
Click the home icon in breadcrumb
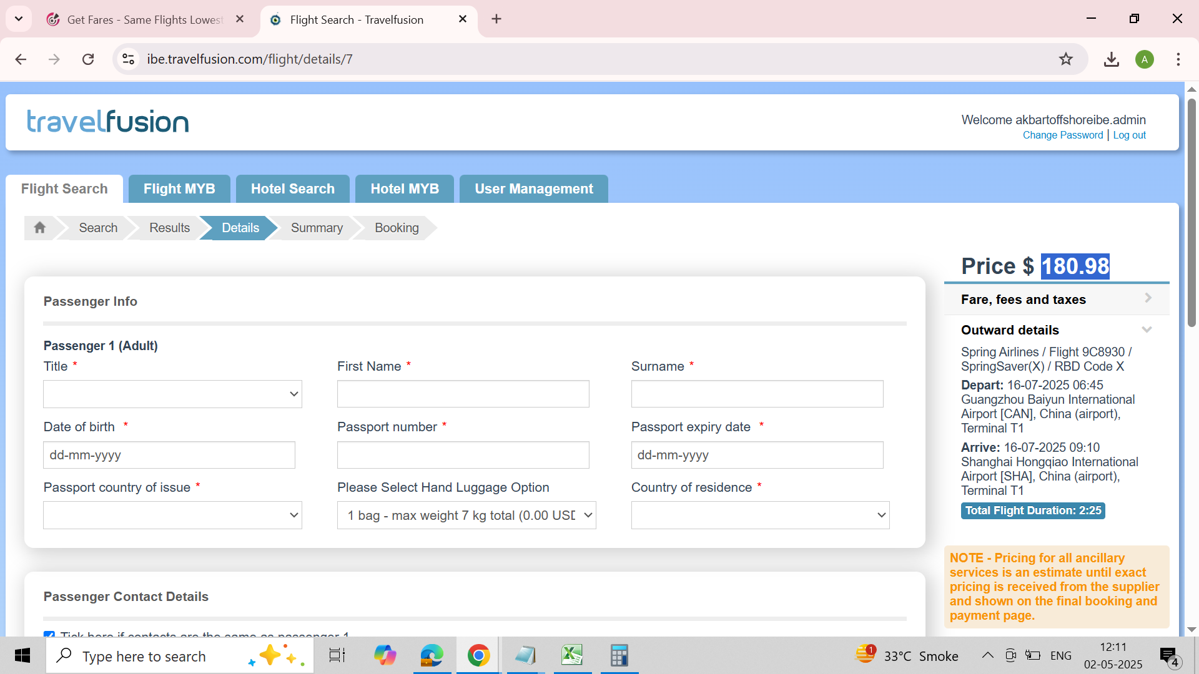40,228
